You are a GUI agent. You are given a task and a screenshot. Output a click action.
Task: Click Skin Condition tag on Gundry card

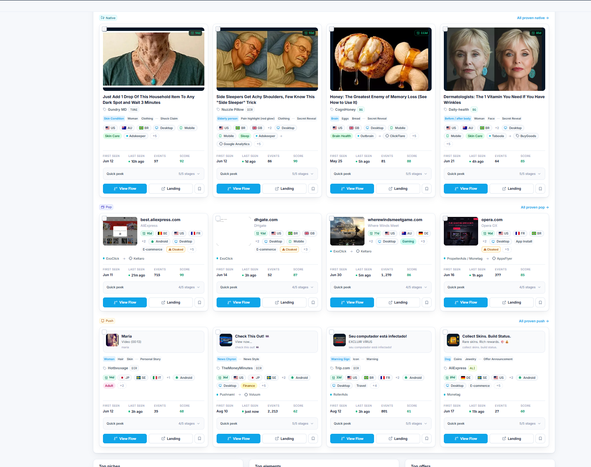coord(114,119)
